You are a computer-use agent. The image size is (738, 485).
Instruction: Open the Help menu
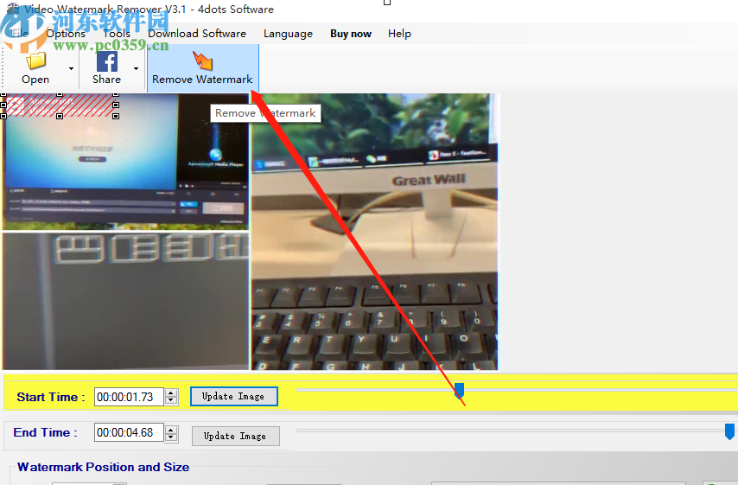pyautogui.click(x=399, y=34)
